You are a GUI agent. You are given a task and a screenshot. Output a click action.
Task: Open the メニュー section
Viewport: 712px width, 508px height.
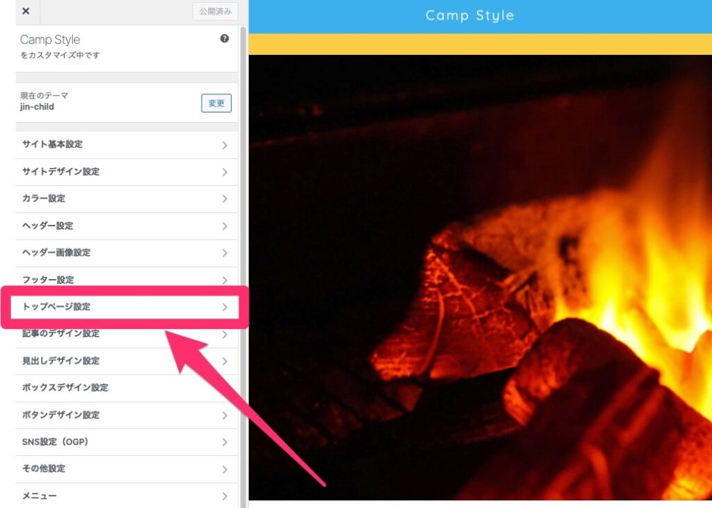click(127, 496)
